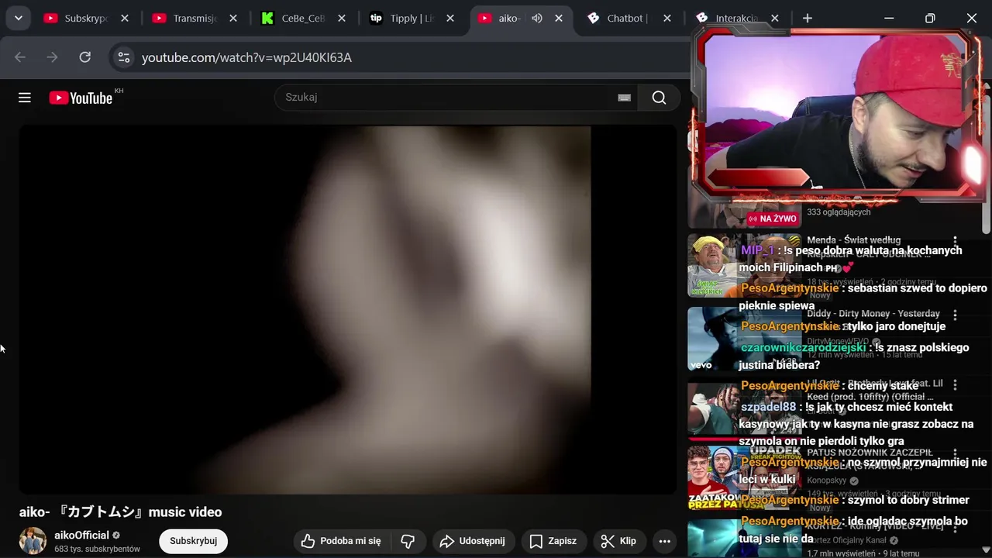Open options menu for Diddy - Dirty Money video

coord(955,315)
